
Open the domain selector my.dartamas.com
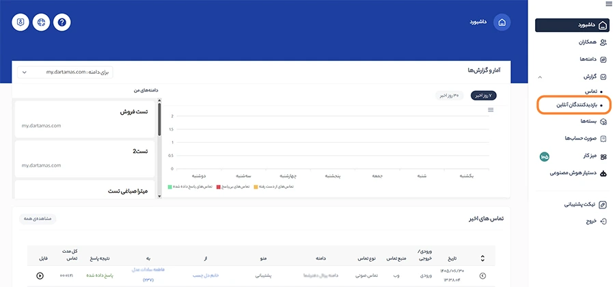point(65,72)
